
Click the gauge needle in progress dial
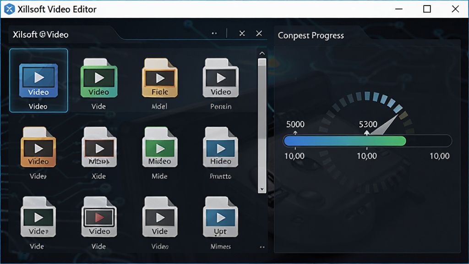tap(384, 125)
